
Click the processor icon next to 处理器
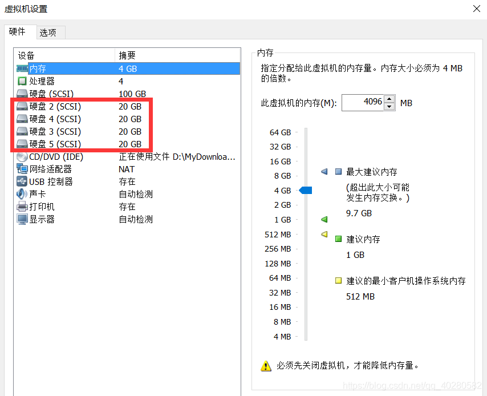pos(22,81)
